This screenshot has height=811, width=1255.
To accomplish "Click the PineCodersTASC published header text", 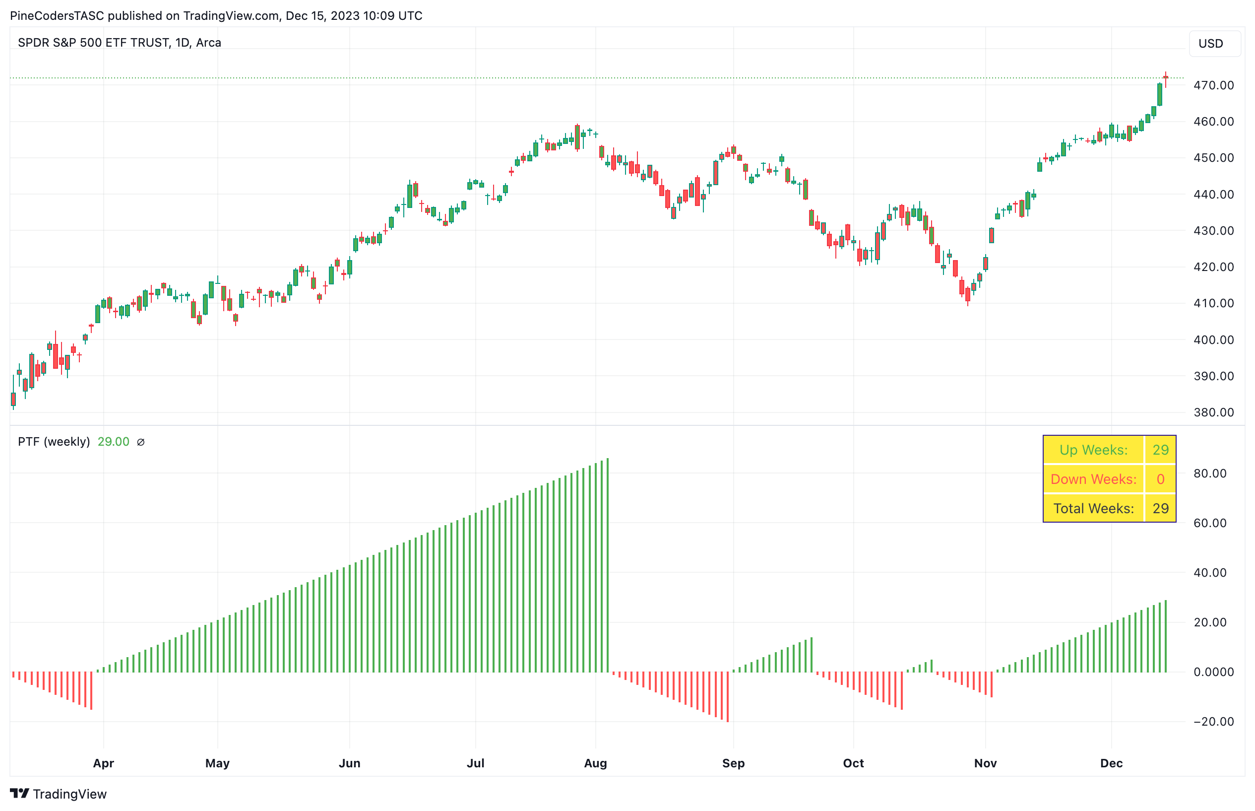I will pyautogui.click(x=216, y=16).
